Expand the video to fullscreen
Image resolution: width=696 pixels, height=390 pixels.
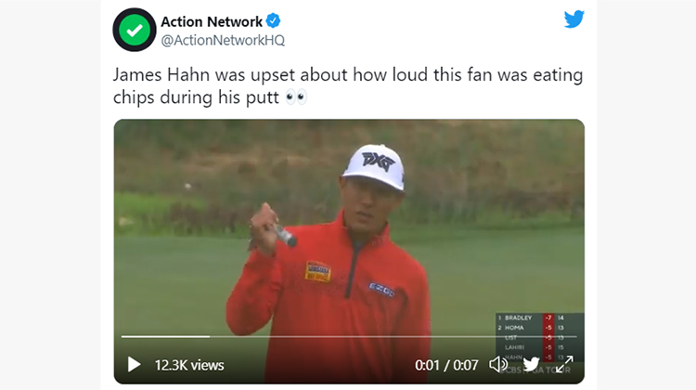(x=564, y=365)
